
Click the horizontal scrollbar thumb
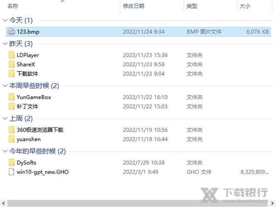(137, 203)
